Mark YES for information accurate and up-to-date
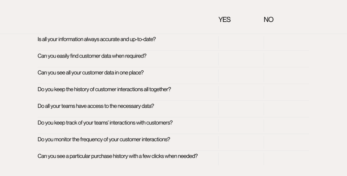Screen dimensions: 347x176 [241, 42]
